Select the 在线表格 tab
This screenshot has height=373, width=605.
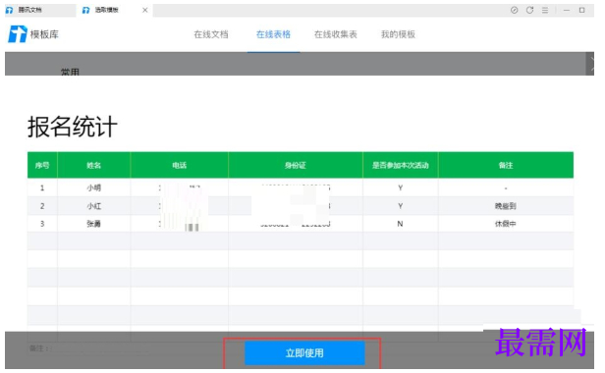click(273, 34)
